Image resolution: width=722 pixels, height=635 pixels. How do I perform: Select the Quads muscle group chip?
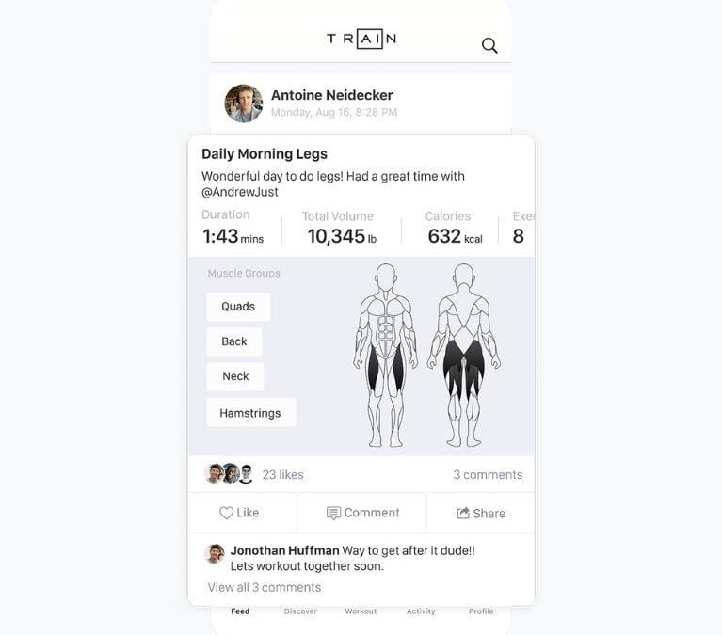(x=238, y=307)
